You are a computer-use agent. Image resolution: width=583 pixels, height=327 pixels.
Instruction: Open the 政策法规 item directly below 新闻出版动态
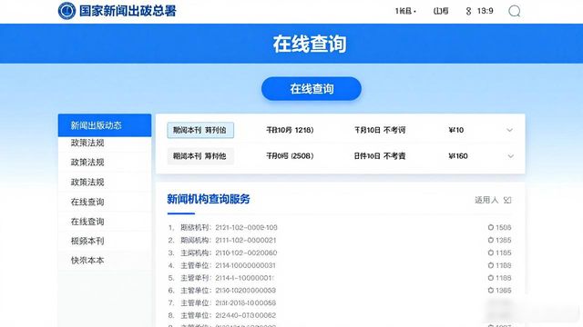(105, 144)
